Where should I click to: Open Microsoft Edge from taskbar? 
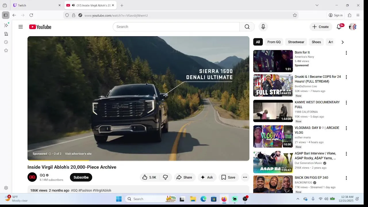pyautogui.click(x=203, y=199)
